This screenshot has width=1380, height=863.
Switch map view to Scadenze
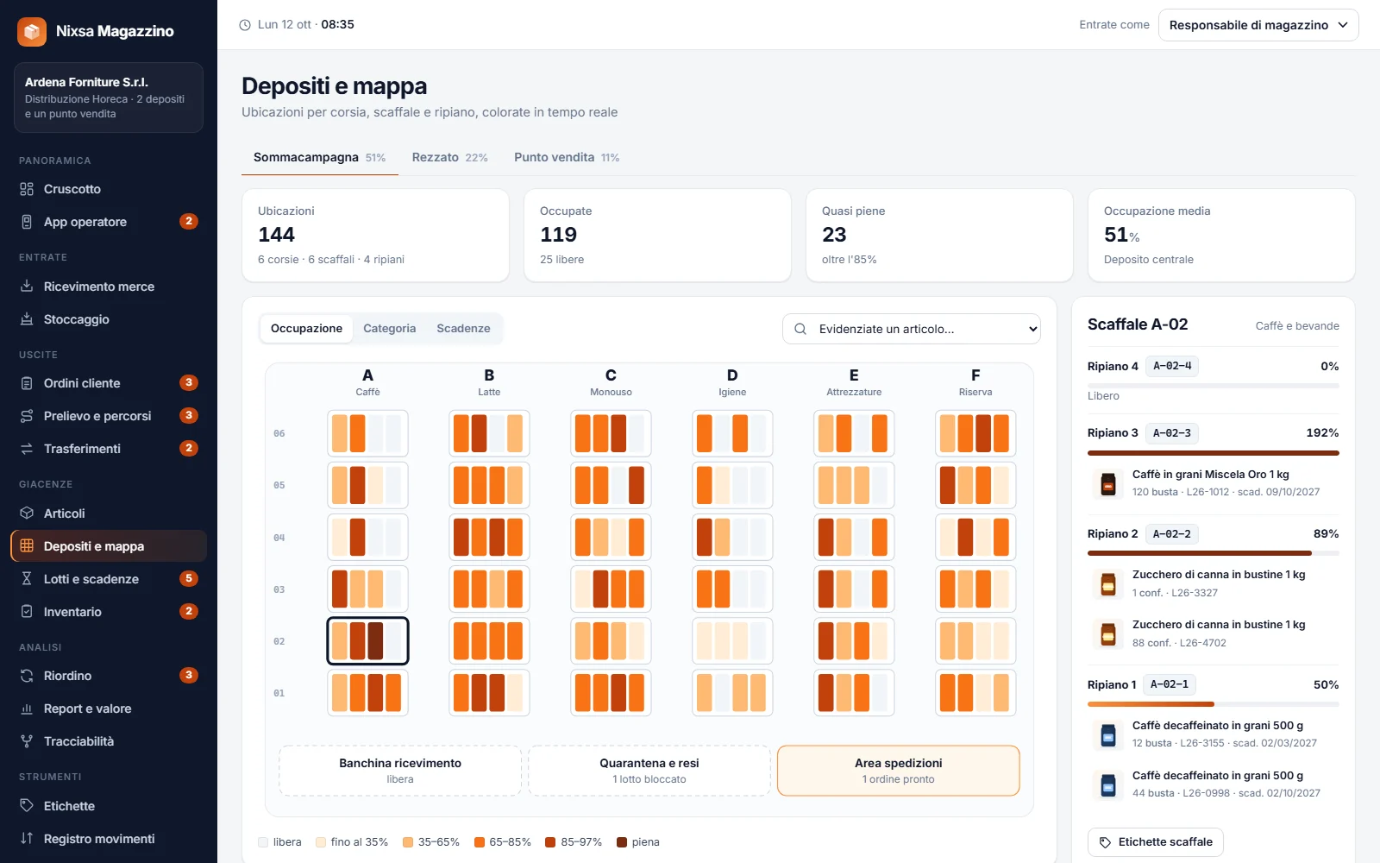(x=463, y=329)
